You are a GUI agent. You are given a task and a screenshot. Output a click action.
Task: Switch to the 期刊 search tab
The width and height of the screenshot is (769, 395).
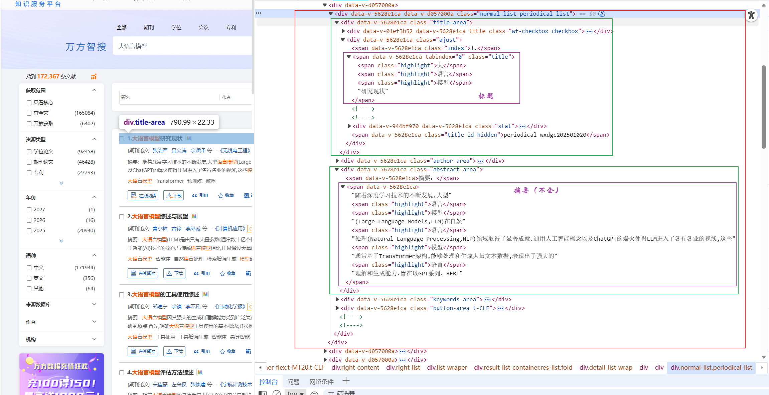click(x=149, y=27)
